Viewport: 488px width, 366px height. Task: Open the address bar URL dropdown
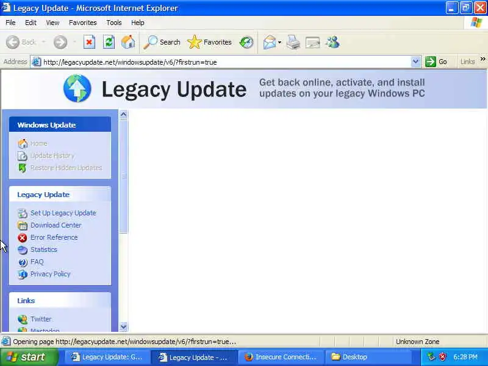(415, 62)
